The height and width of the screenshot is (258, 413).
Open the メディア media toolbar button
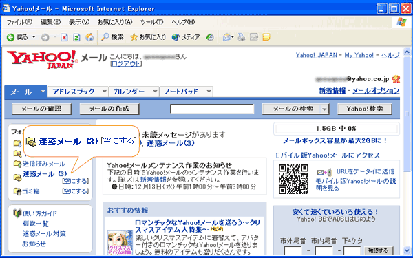pyautogui.click(x=185, y=37)
